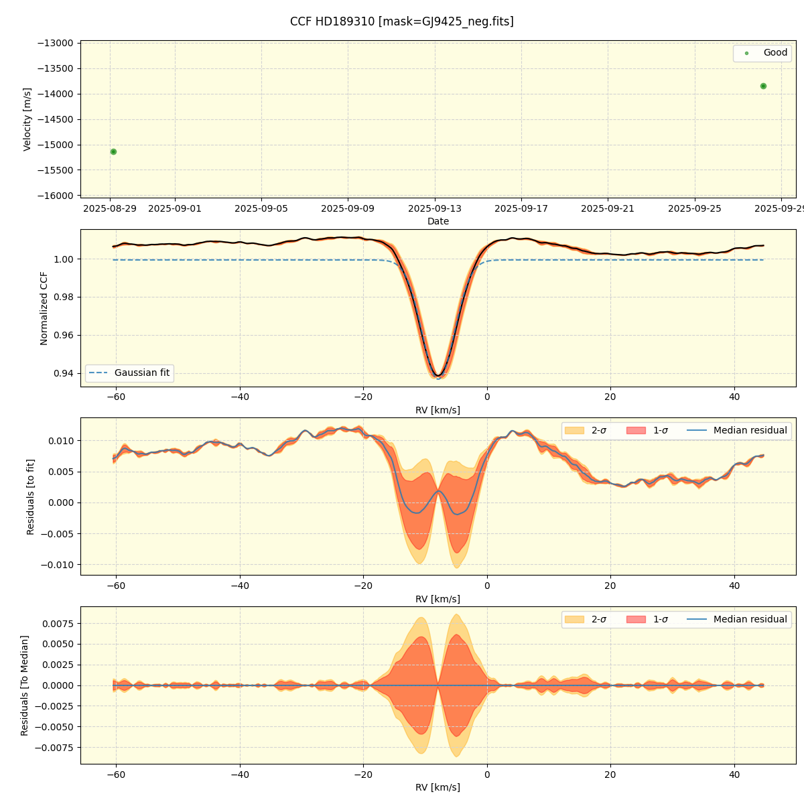Image resolution: width=804 pixels, height=804 pixels.
Task: Click the 'RV [km/s]' label under bottom panel
Action: [x=438, y=787]
